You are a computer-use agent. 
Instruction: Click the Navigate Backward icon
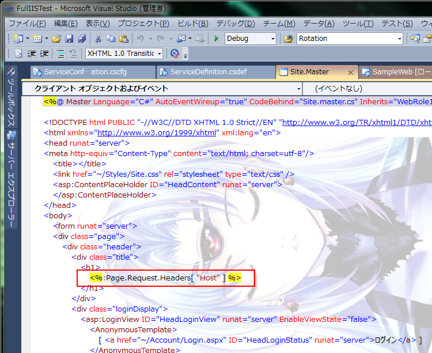tap(181, 39)
